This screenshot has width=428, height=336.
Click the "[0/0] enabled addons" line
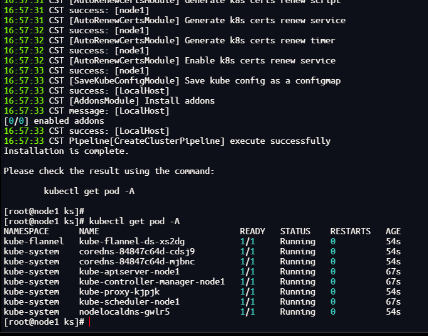[x=54, y=121]
